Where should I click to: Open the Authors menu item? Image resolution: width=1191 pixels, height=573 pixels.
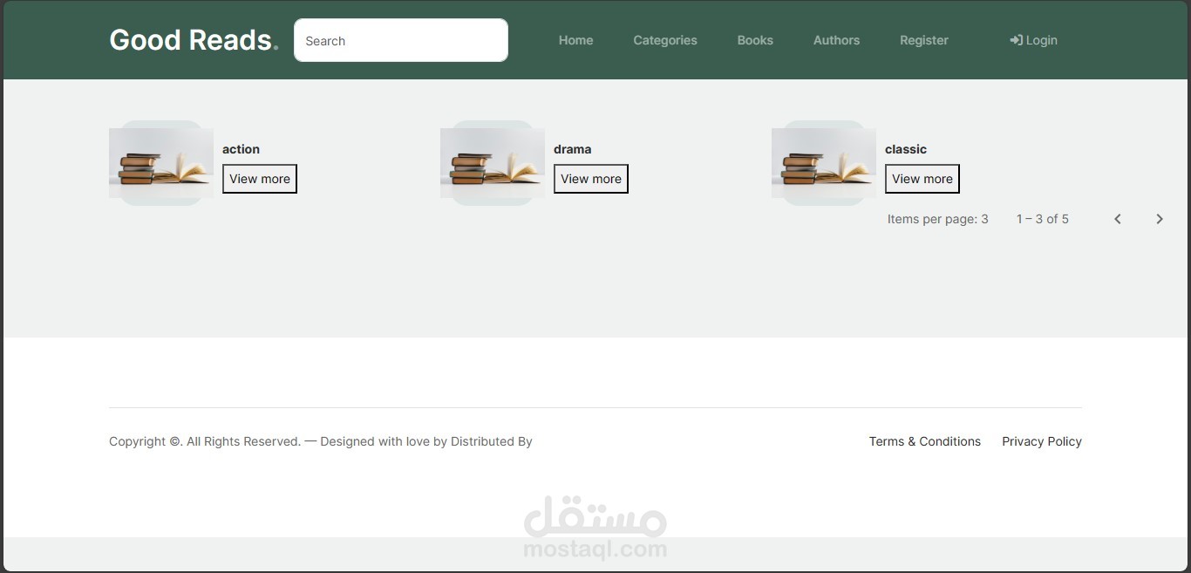point(836,40)
